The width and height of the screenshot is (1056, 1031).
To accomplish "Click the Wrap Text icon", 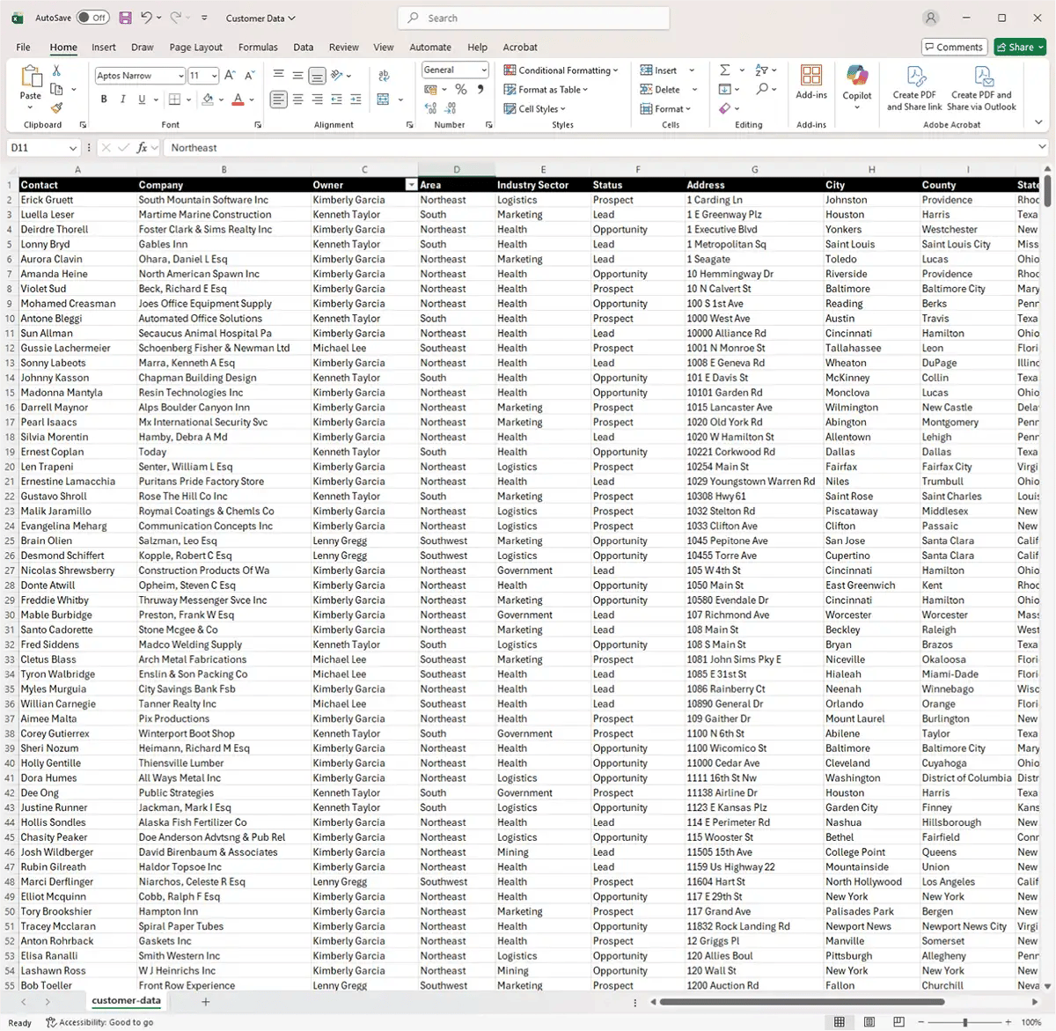I will tap(384, 76).
